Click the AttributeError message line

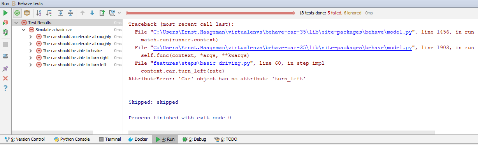pyautogui.click(x=217, y=79)
